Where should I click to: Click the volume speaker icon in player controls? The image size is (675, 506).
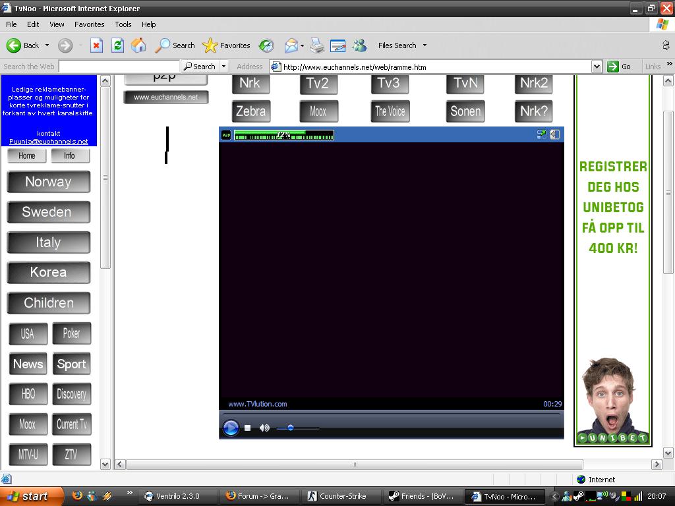264,428
